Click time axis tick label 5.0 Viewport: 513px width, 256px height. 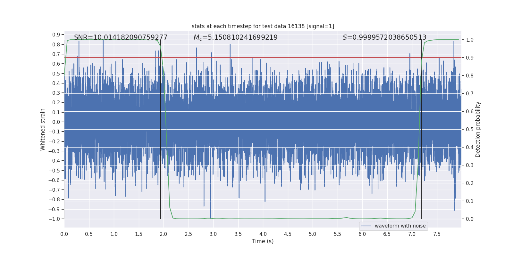(x=313, y=234)
